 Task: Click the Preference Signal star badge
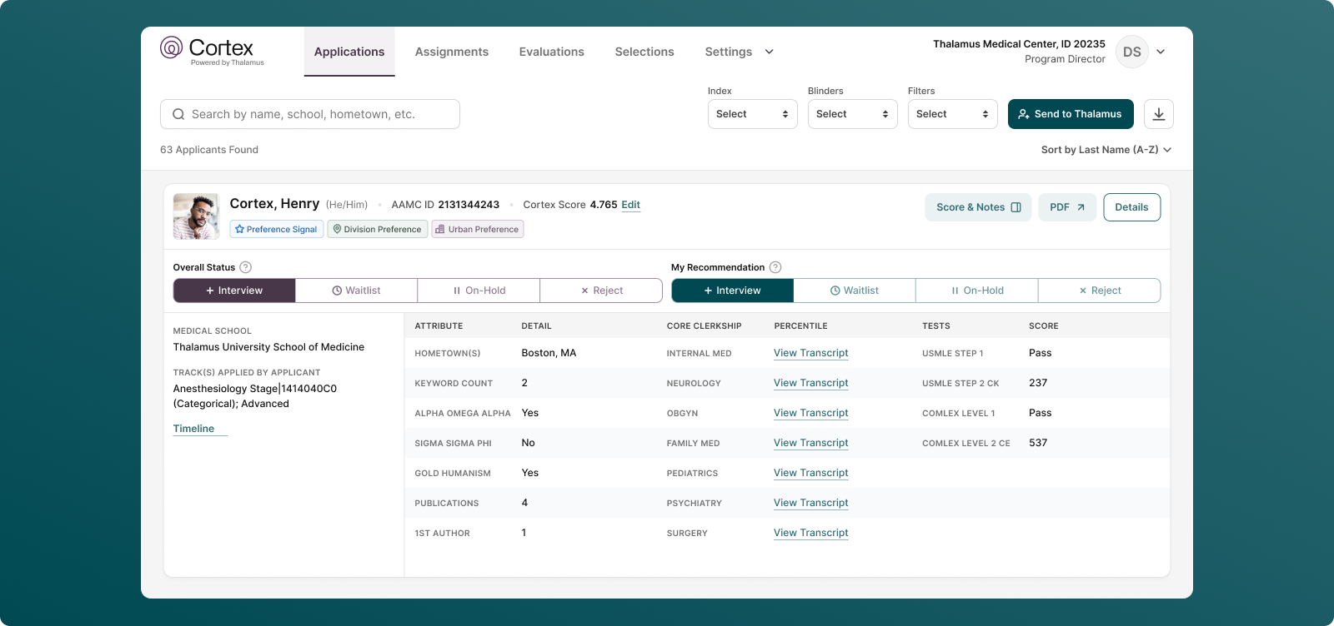click(276, 229)
